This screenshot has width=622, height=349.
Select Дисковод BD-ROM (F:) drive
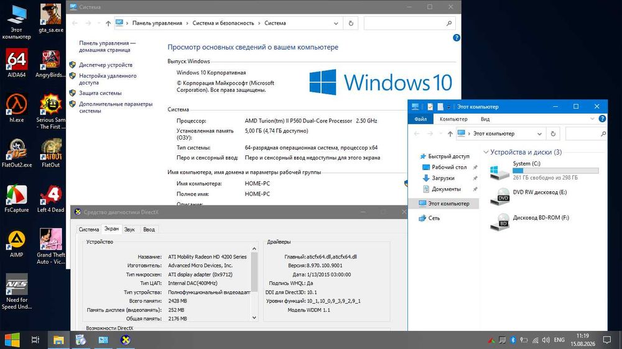pos(499,222)
